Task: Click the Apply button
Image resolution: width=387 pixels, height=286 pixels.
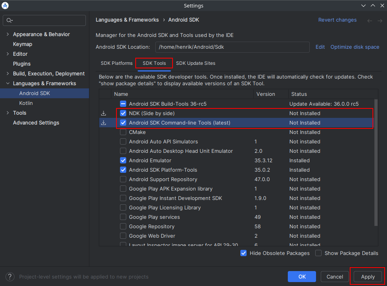Action: point(368,277)
